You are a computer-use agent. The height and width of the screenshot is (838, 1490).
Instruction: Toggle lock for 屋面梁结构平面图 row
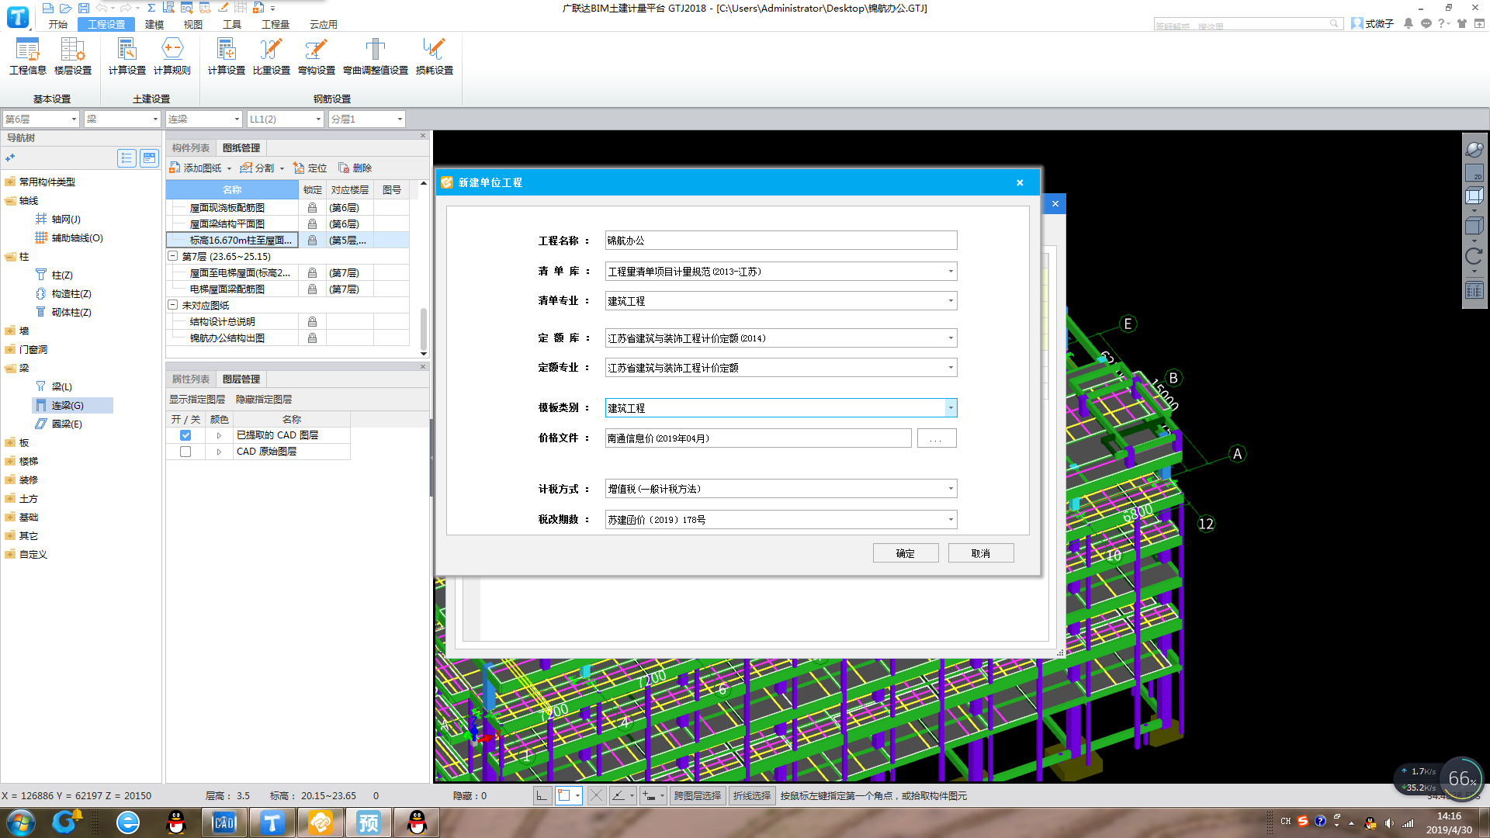tap(312, 224)
